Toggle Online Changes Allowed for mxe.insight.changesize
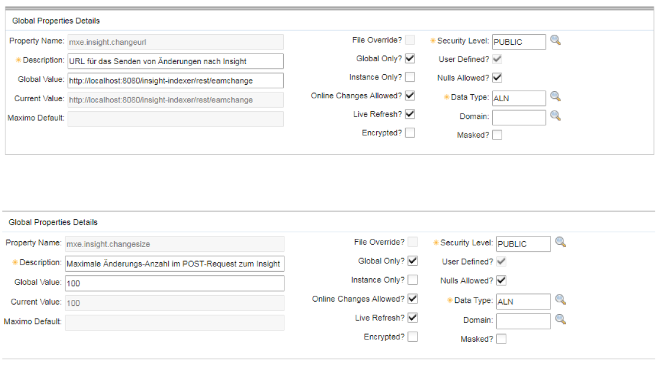Screen dimensions: 660x367 click(x=413, y=299)
